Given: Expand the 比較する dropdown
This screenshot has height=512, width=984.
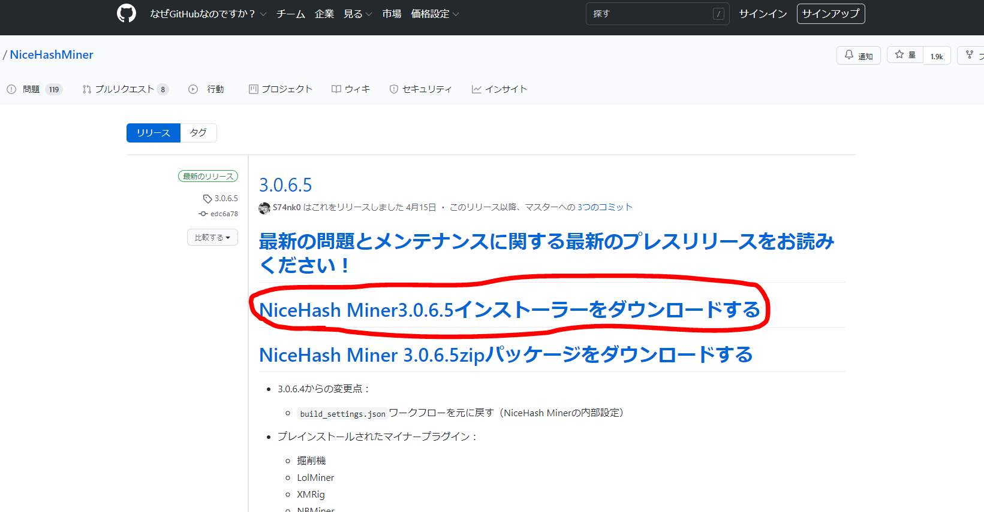Looking at the screenshot, I should 212,238.
